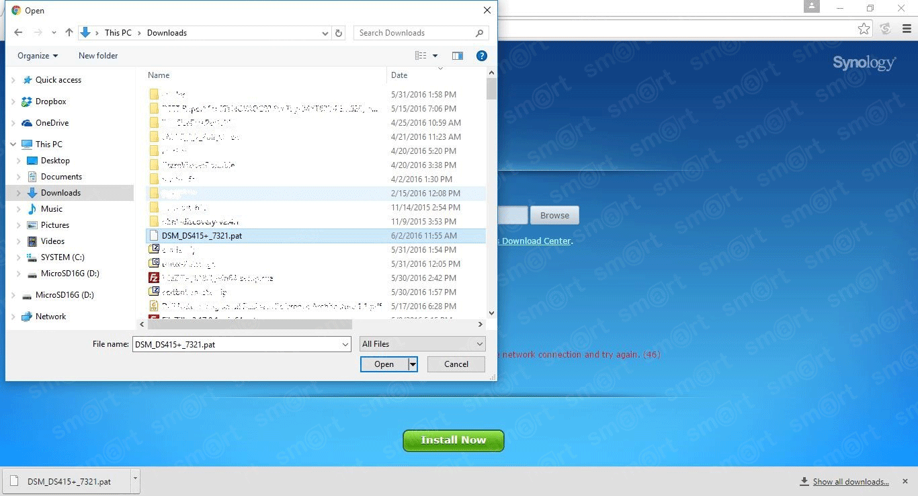Image resolution: width=918 pixels, height=496 pixels.
Task: Select the folder dated 11/9/2015 3:53 PM
Action: tap(315, 222)
